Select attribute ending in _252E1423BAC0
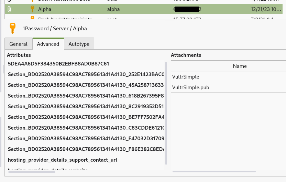 tap(86, 74)
